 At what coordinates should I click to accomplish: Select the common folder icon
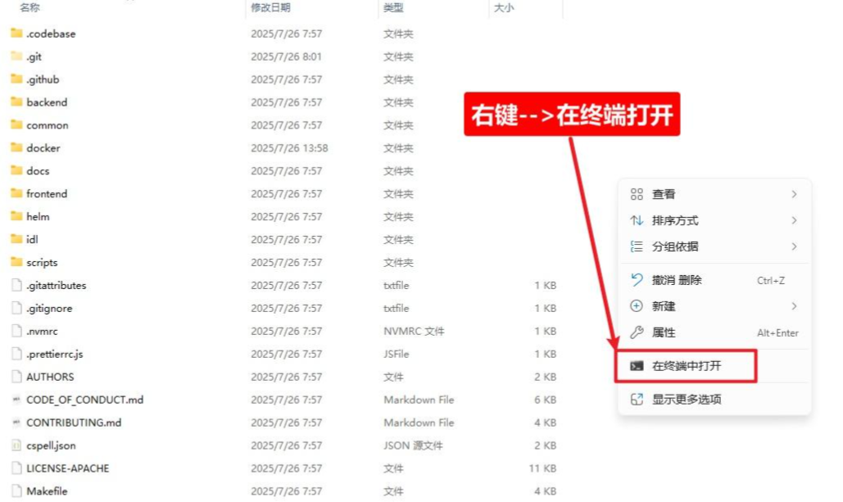[16, 124]
